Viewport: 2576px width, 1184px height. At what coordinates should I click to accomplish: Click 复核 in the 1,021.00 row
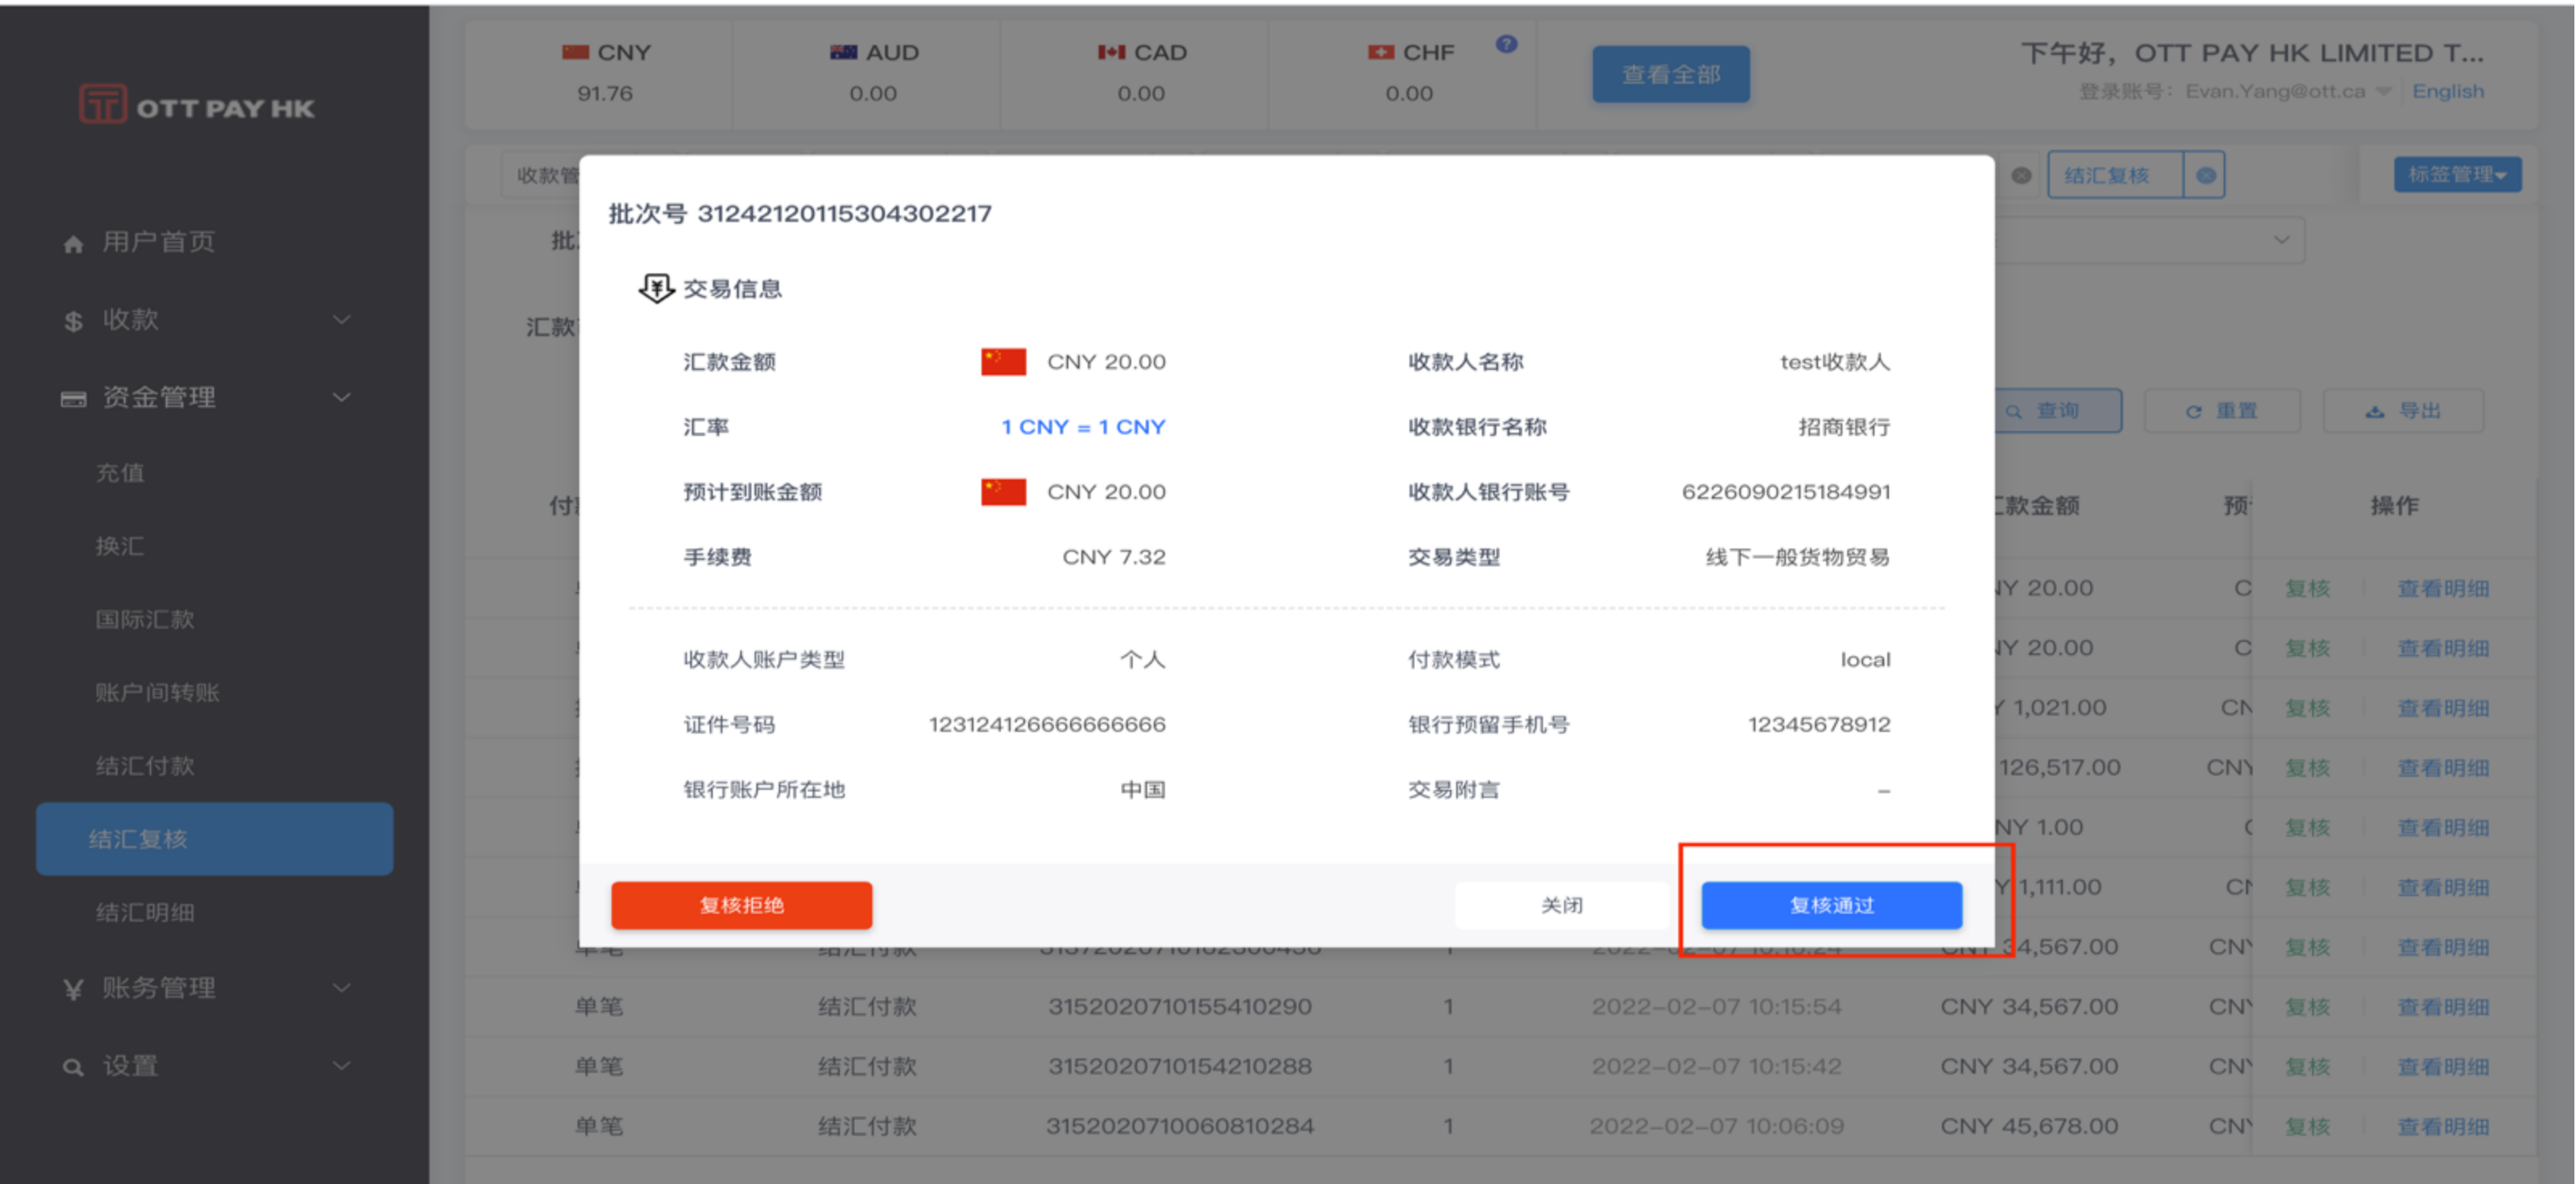pos(2307,708)
